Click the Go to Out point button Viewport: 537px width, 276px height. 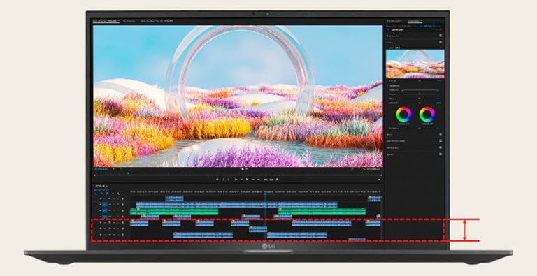(x=259, y=180)
